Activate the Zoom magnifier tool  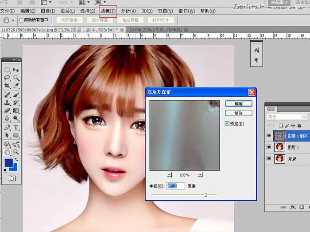16,152
